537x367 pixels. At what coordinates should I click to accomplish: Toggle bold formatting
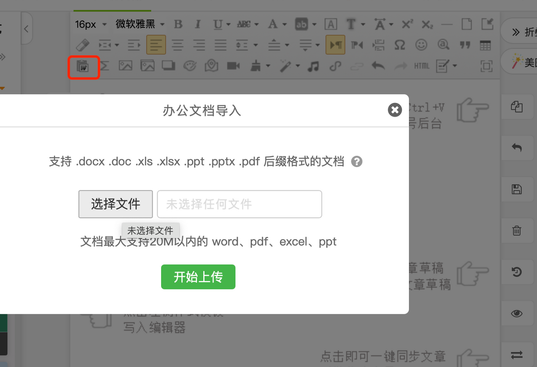[178, 24]
